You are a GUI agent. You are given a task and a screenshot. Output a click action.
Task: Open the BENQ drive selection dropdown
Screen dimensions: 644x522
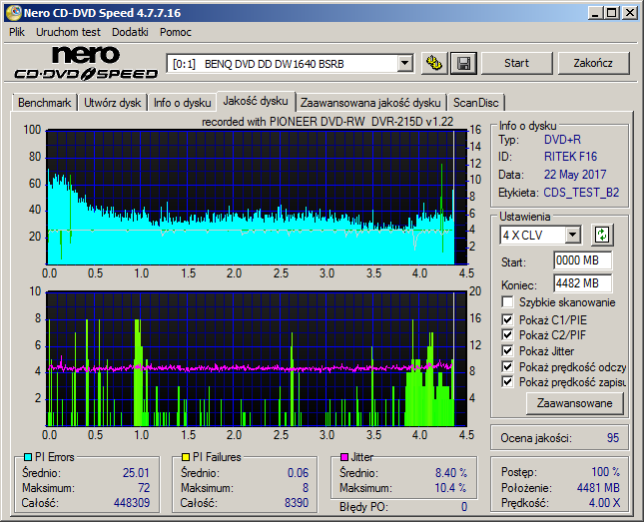pyautogui.click(x=405, y=64)
